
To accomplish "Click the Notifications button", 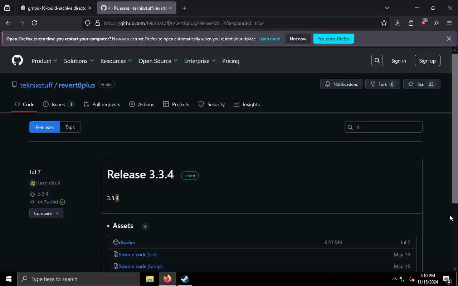I will click(341, 84).
